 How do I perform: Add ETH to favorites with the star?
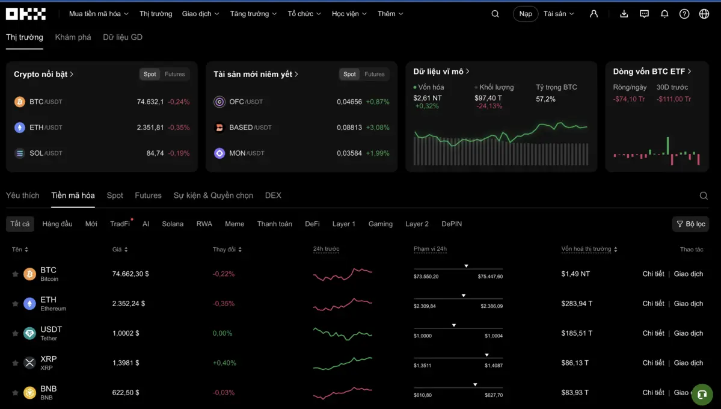click(x=15, y=303)
